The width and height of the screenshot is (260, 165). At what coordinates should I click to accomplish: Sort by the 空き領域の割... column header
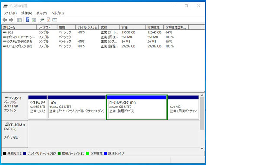176,27
